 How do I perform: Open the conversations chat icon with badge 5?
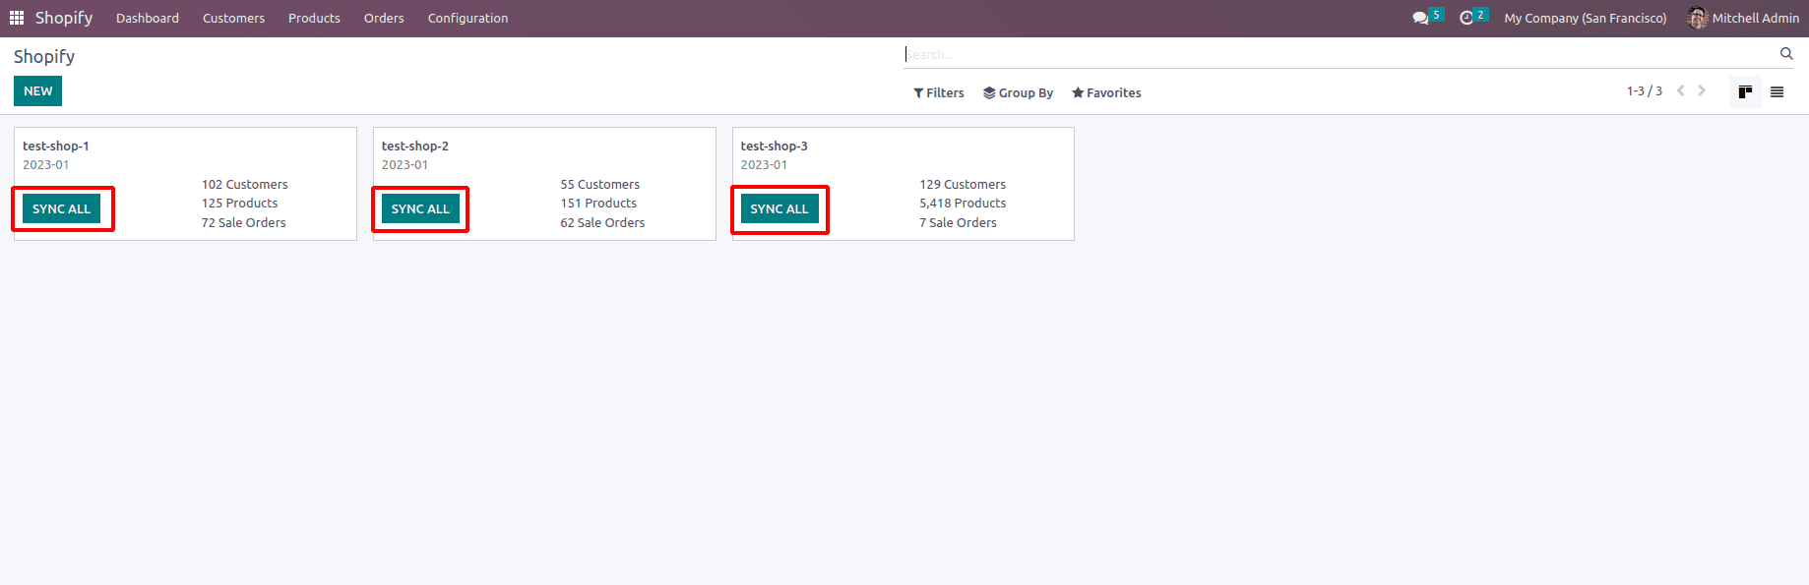(x=1427, y=18)
